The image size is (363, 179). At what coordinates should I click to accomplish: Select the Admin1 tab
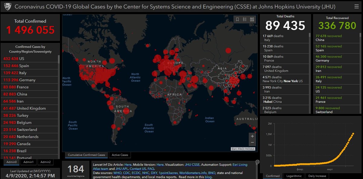(28, 162)
